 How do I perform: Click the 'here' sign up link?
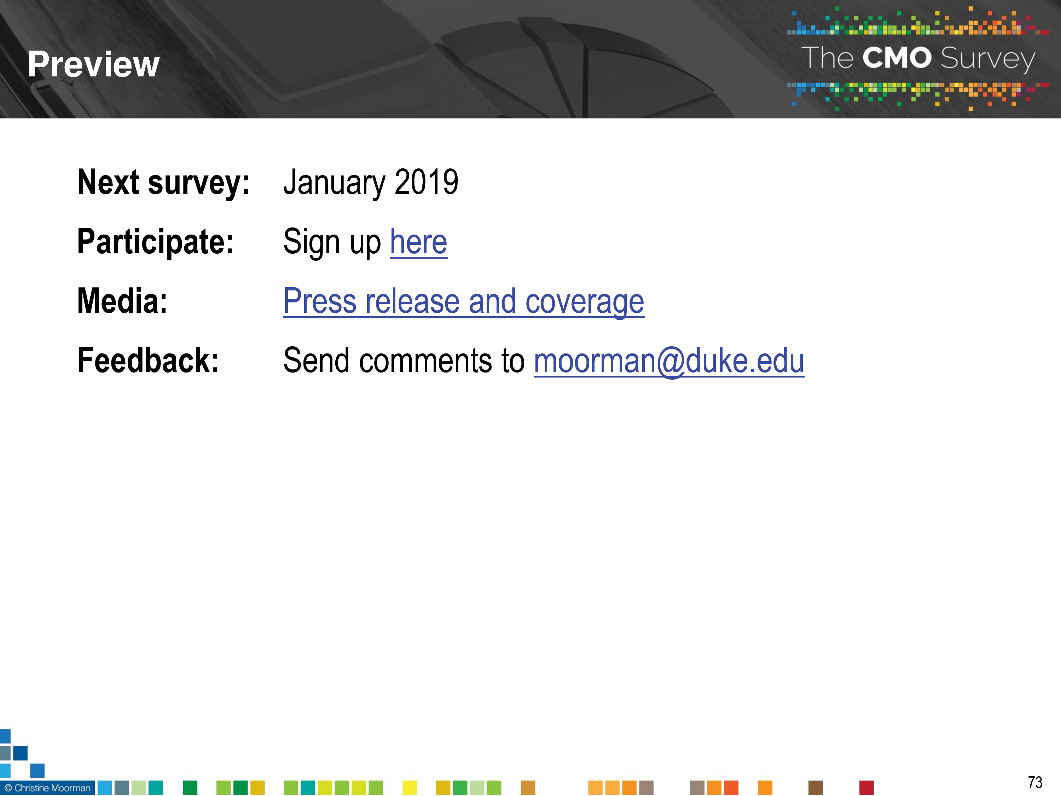pos(418,242)
